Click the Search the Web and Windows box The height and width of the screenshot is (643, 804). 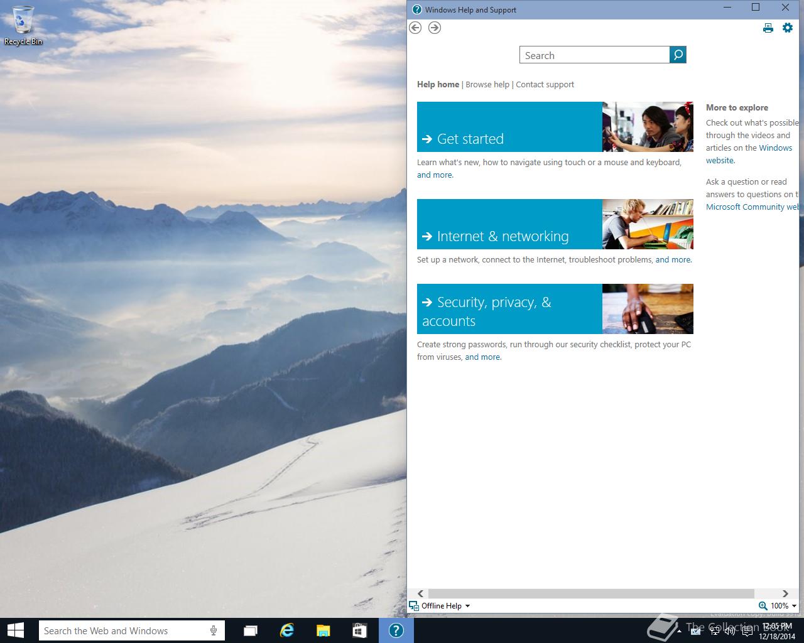[x=131, y=630]
